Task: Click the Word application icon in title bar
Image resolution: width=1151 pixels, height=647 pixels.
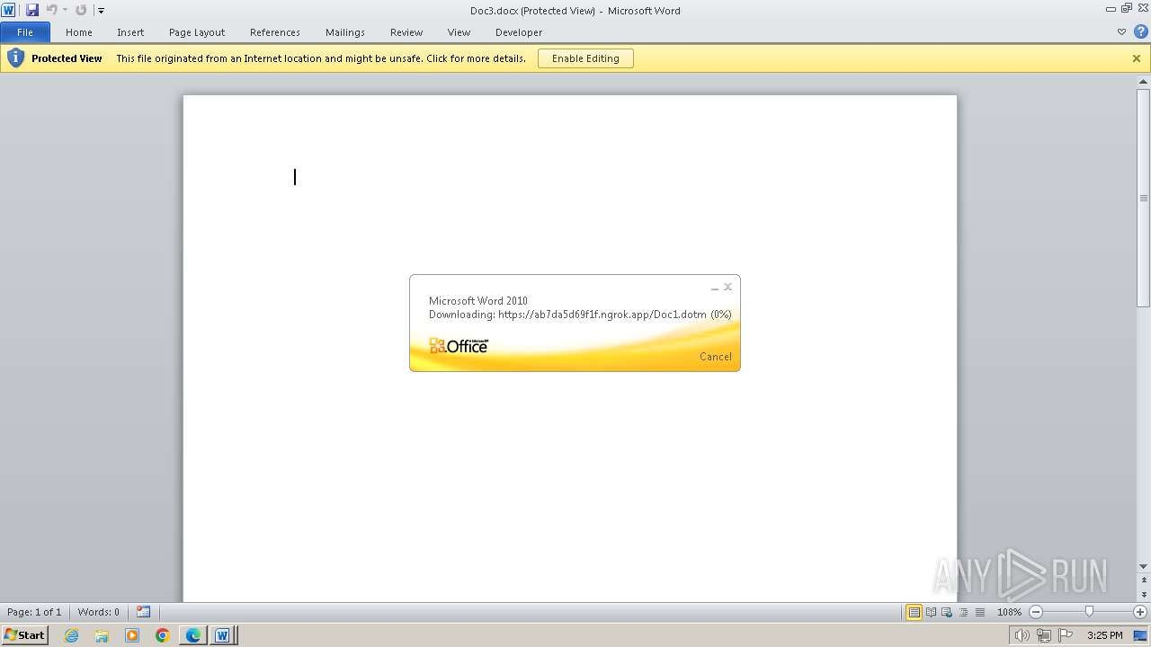Action: (8, 10)
